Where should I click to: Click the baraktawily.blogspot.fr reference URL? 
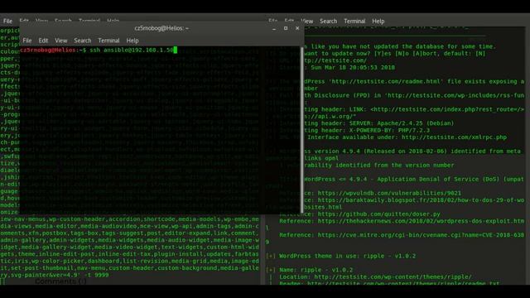pyautogui.click(x=421, y=200)
